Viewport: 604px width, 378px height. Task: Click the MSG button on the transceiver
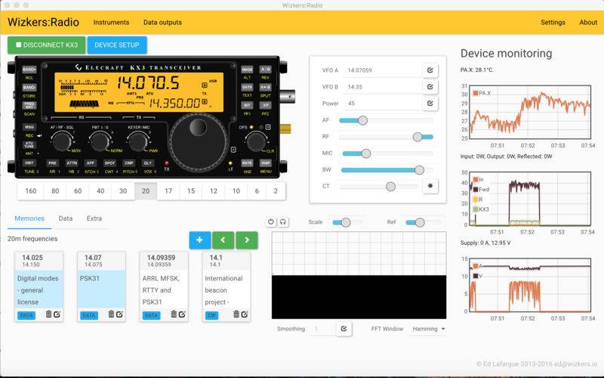pos(29,127)
